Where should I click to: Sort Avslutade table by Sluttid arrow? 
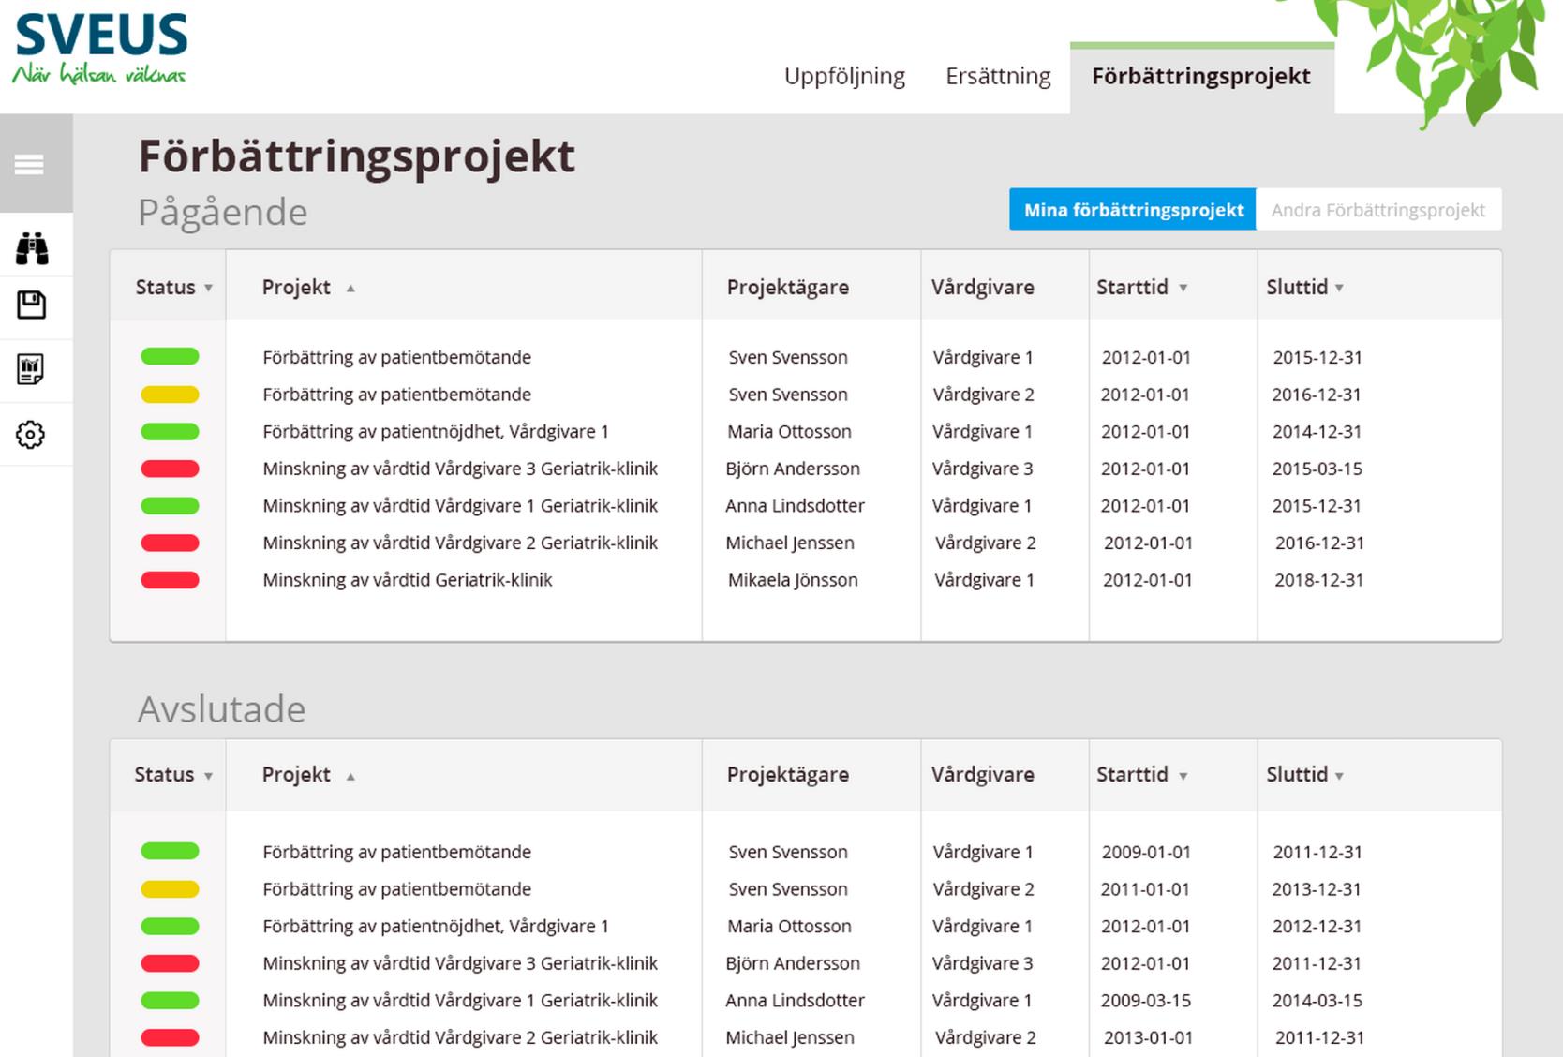point(1339,776)
